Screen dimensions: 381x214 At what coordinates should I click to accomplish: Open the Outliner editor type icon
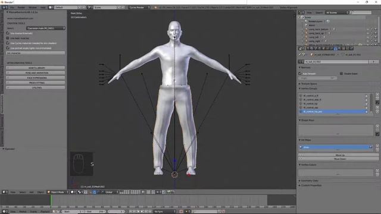pyautogui.click(x=301, y=12)
